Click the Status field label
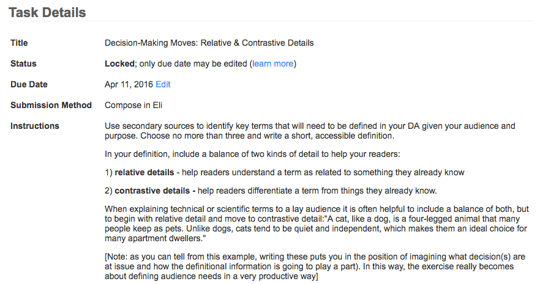Image resolution: width=540 pixels, height=284 pixels. pos(23,64)
